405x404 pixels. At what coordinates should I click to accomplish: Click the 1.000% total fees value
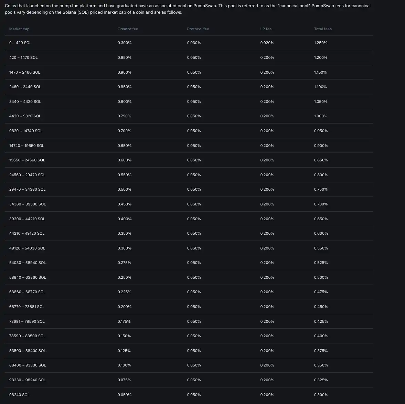point(321,116)
